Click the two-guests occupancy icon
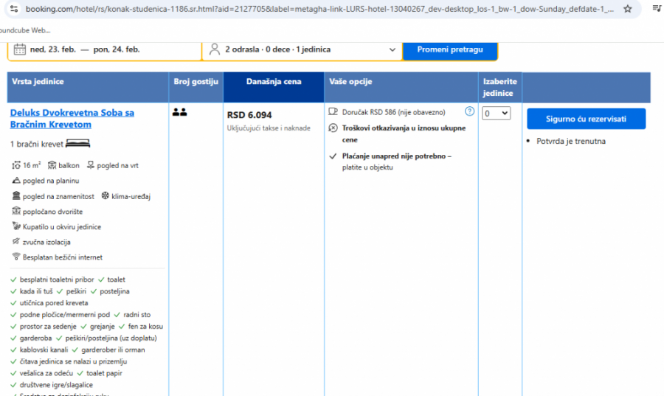This screenshot has height=396, width=664. pyautogui.click(x=179, y=112)
